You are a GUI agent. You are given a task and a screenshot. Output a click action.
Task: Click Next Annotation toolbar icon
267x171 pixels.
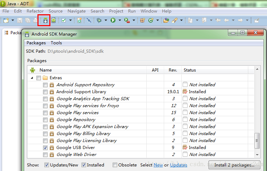[190, 20]
